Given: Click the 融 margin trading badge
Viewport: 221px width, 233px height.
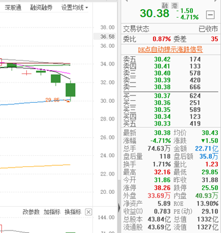Looking at the screenshot, I should [165, 5].
